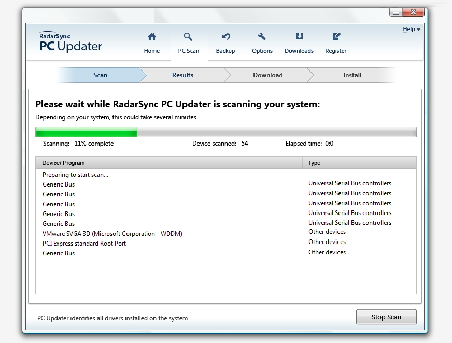Switch to the Results step tab
The image size is (452, 343).
tap(182, 75)
